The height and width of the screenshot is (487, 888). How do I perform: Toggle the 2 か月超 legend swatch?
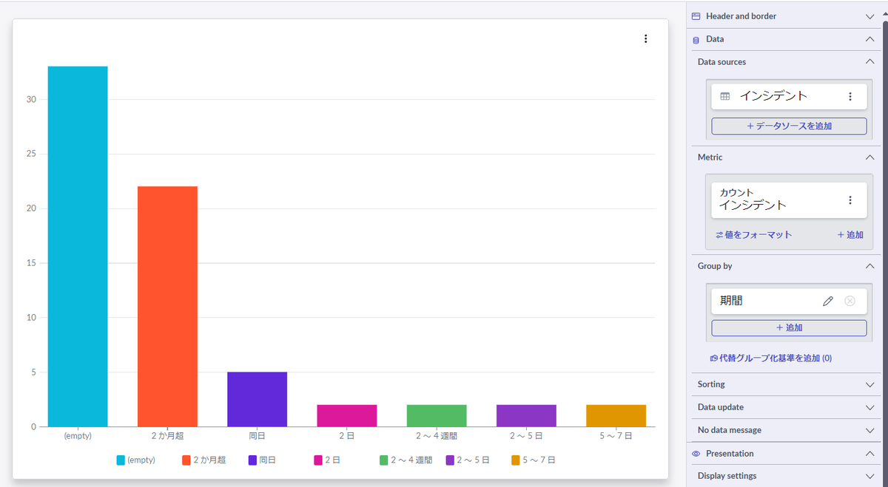tap(186, 460)
